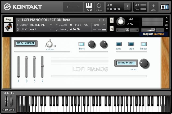Close the instrument with X
This screenshot has width=172, height=114.
(x=167, y=18)
